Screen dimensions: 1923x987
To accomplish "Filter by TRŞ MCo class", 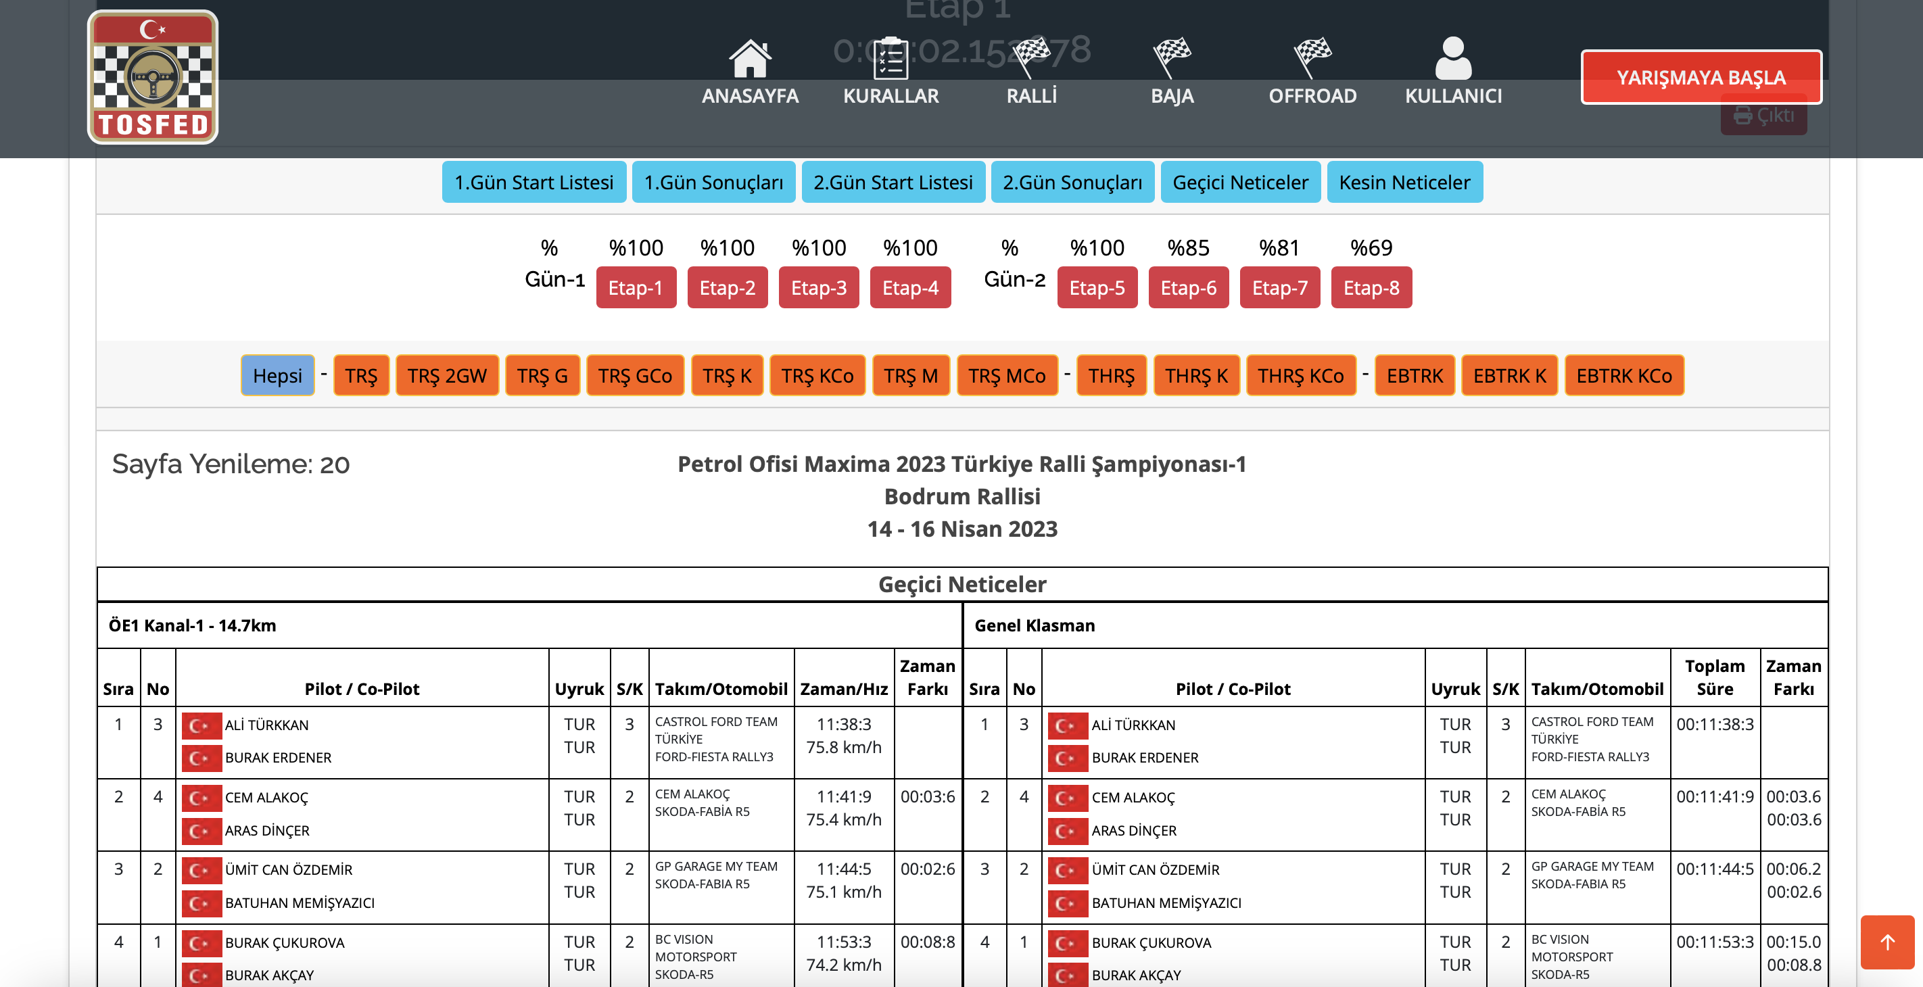I will point(1007,376).
